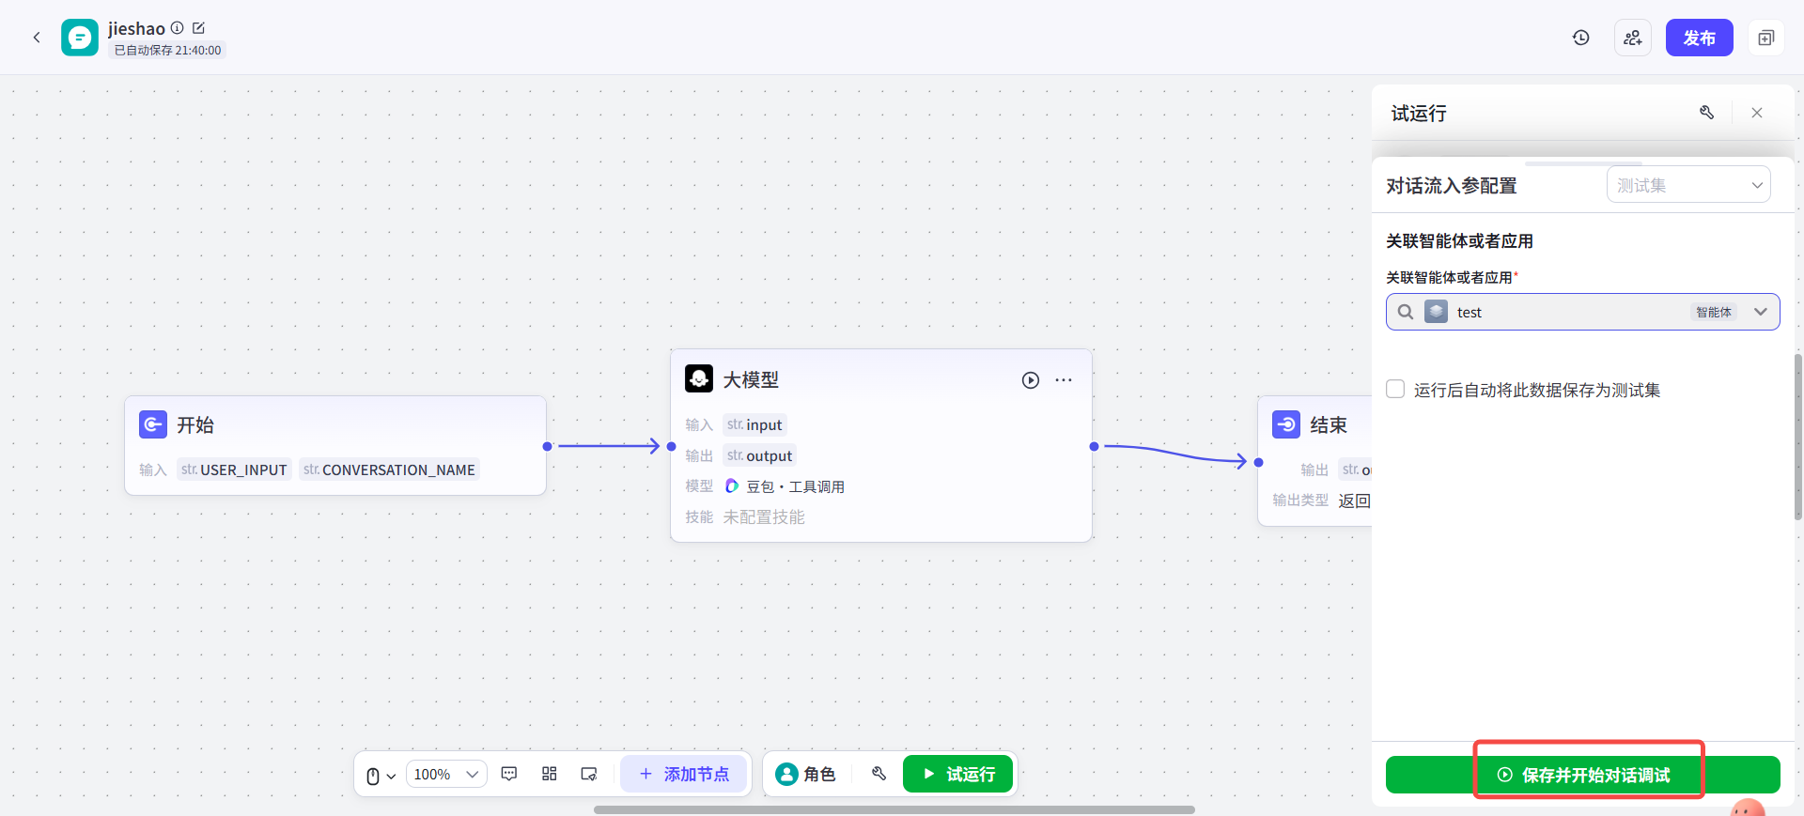This screenshot has height=816, width=1804.
Task: Click the 开始 node title
Action: [195, 425]
